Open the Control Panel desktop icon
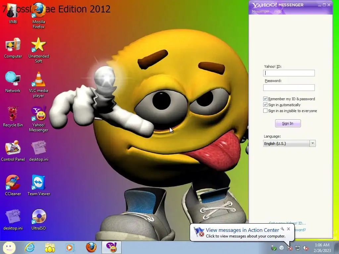 pyautogui.click(x=13, y=151)
